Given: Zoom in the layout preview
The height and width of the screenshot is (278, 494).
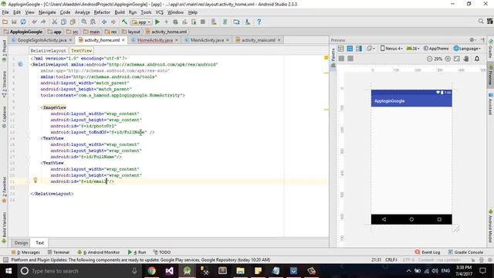Looking at the screenshot, I should tap(448, 59).
